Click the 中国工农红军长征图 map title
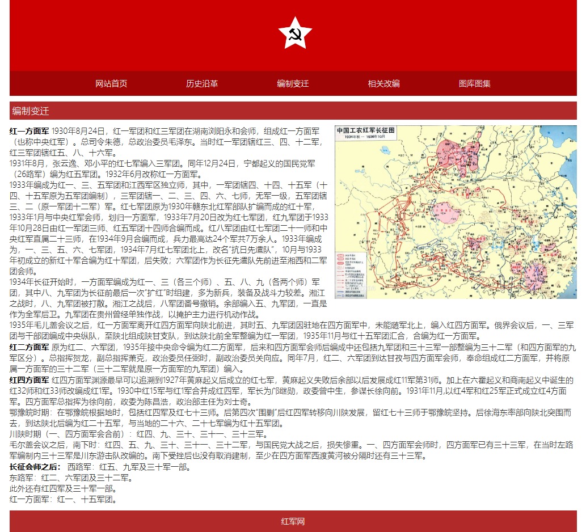This screenshot has width=586, height=532. 366,130
